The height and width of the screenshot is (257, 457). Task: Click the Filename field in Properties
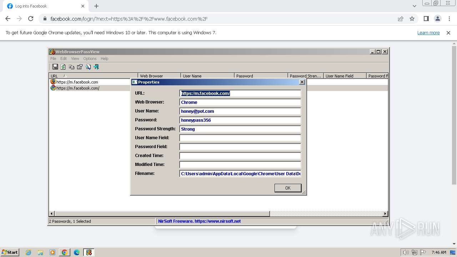point(240,173)
